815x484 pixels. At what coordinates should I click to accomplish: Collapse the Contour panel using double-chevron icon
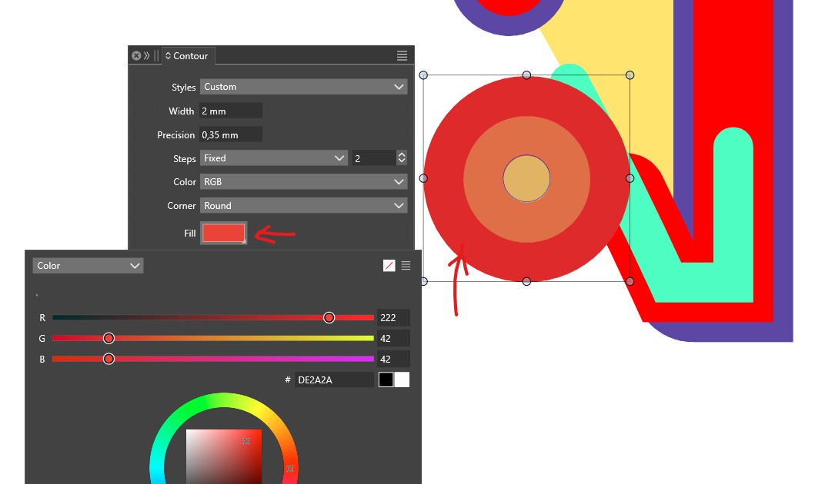(146, 56)
